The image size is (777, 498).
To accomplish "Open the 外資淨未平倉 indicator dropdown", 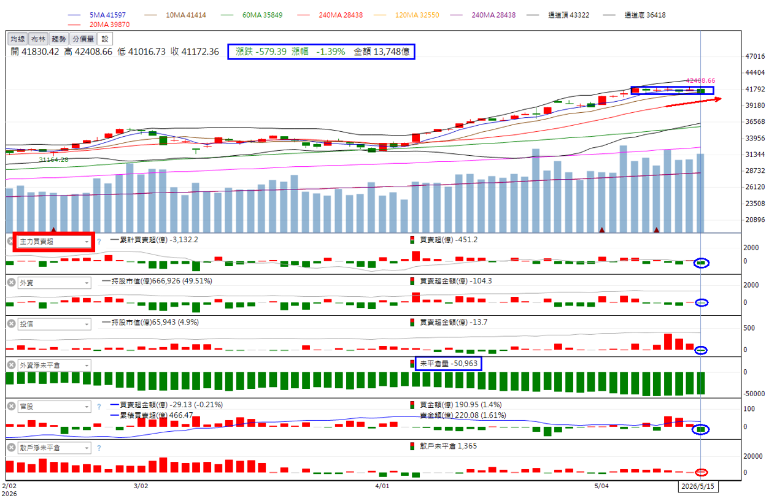I will [54, 365].
